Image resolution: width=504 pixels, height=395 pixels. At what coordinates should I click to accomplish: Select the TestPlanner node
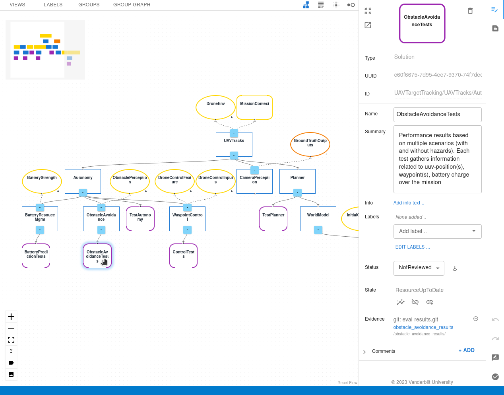[x=273, y=219]
